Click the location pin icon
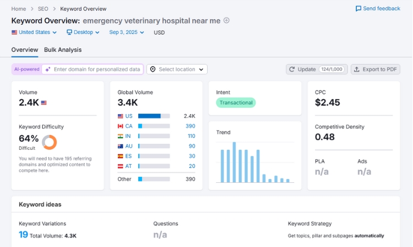The image size is (413, 247). (152, 69)
